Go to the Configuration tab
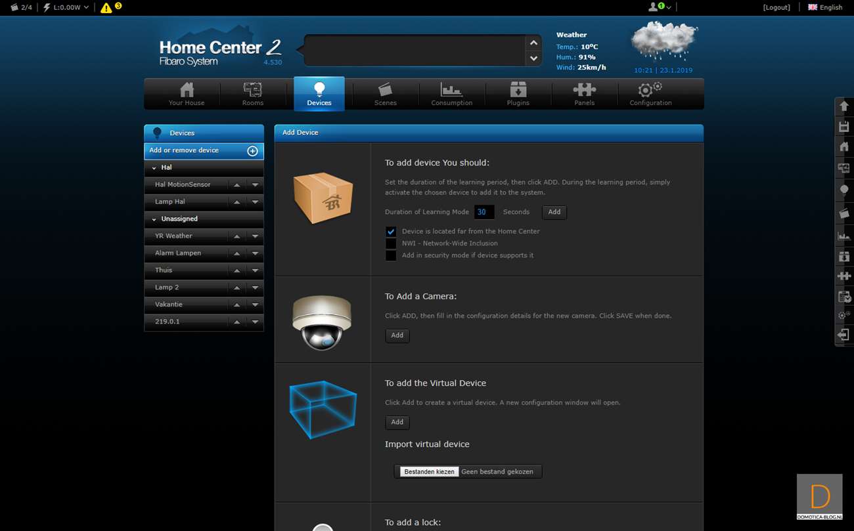 pos(650,94)
